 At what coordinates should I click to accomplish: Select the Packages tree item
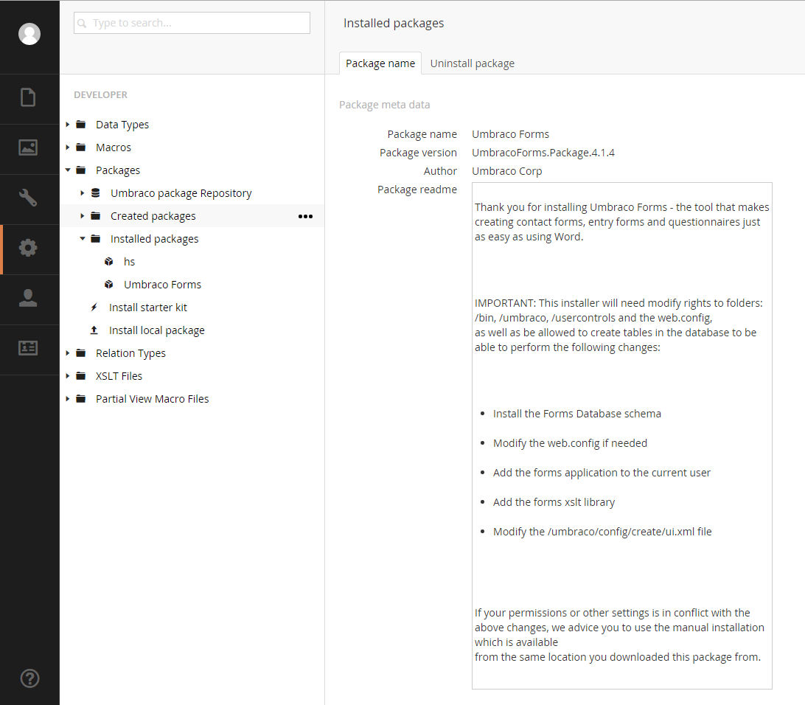[117, 170]
